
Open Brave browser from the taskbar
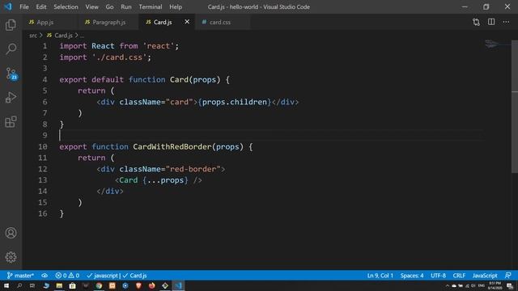138,285
